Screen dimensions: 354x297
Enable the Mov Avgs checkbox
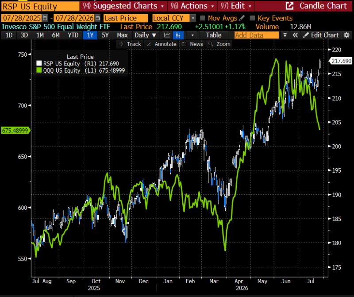pos(203,18)
